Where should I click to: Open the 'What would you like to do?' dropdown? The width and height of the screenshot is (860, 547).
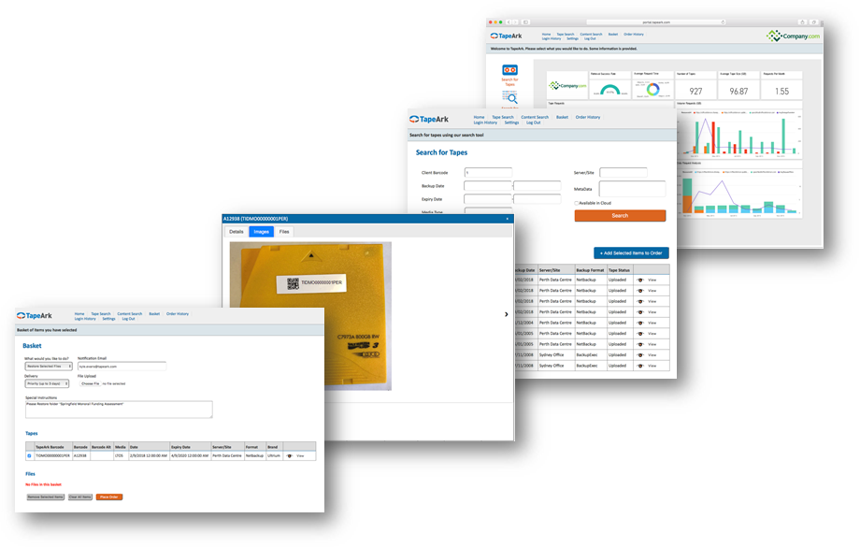tap(49, 366)
